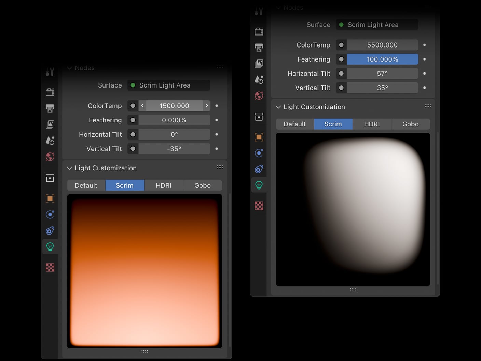Toggle the circle beside Horizontal Tilt 57°
This screenshot has height=361, width=481.
click(341, 73)
